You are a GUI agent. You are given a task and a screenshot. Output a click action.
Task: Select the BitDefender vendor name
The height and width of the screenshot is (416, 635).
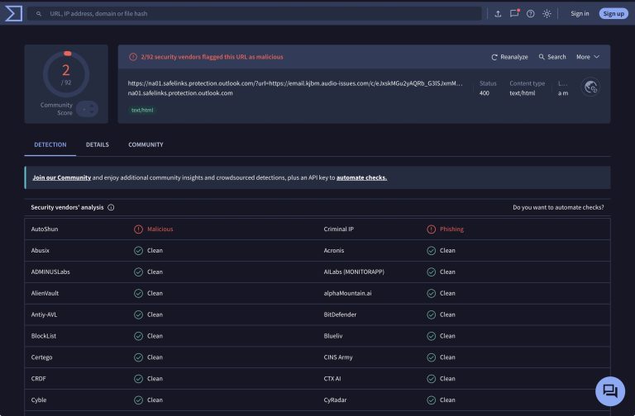coord(340,314)
